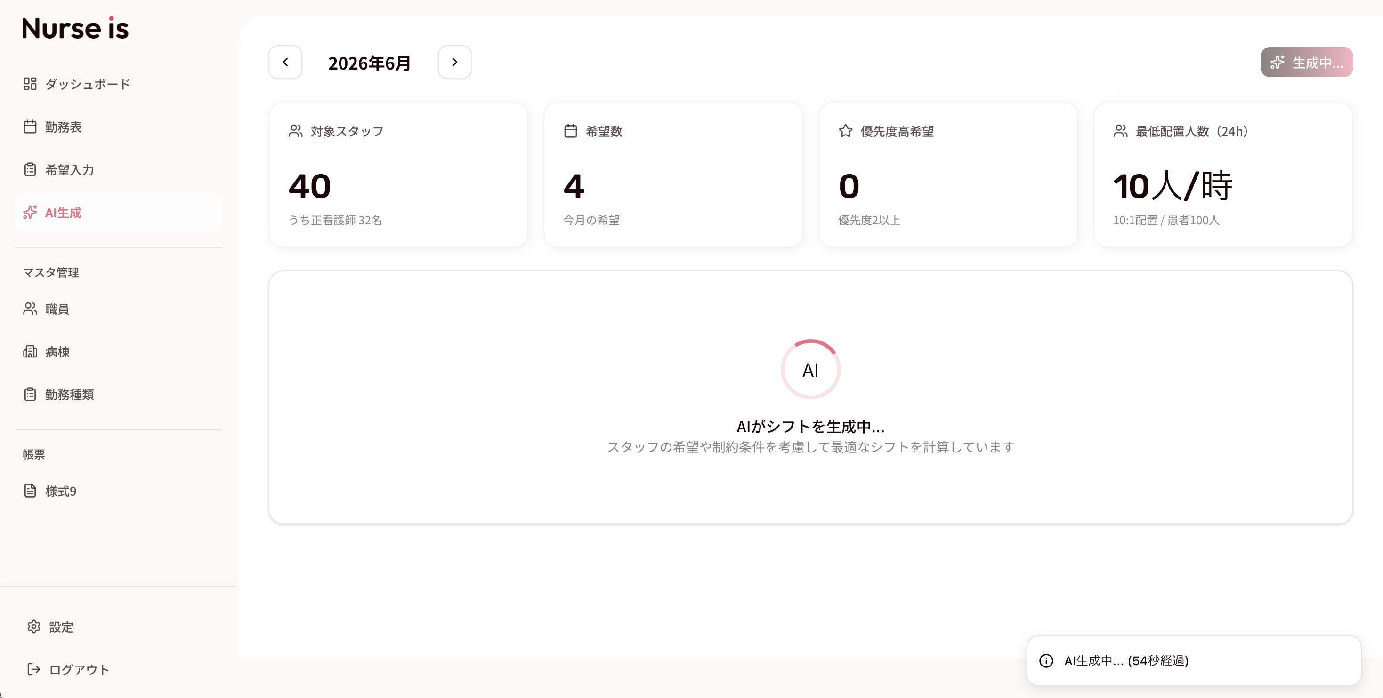This screenshot has height=698, width=1383.
Task: Click the 優先度高希望 card title
Action: click(897, 131)
